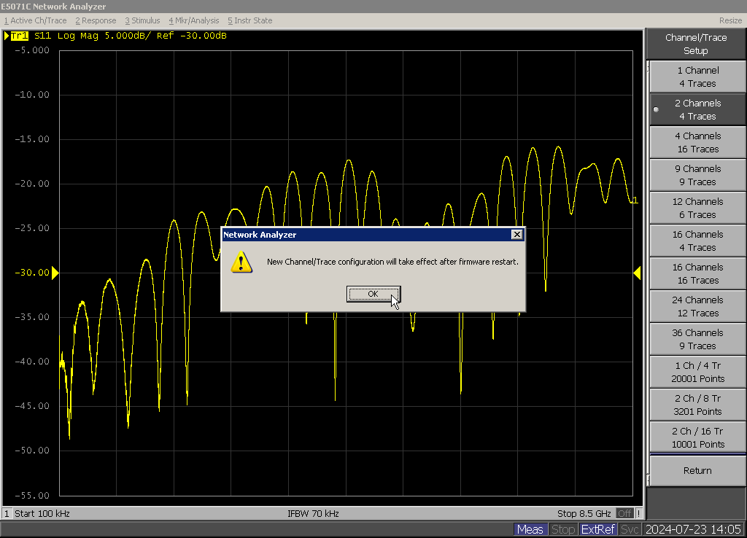747x538 pixels.
Task: Click the left yellow reference level marker
Action: coord(55,273)
